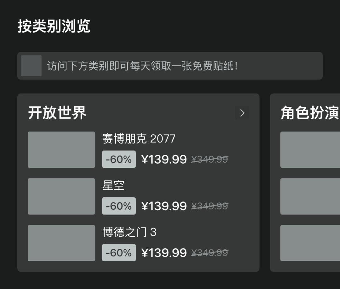Click the 赛博朋克 2077 title link
340x289 pixels.
[x=139, y=139]
